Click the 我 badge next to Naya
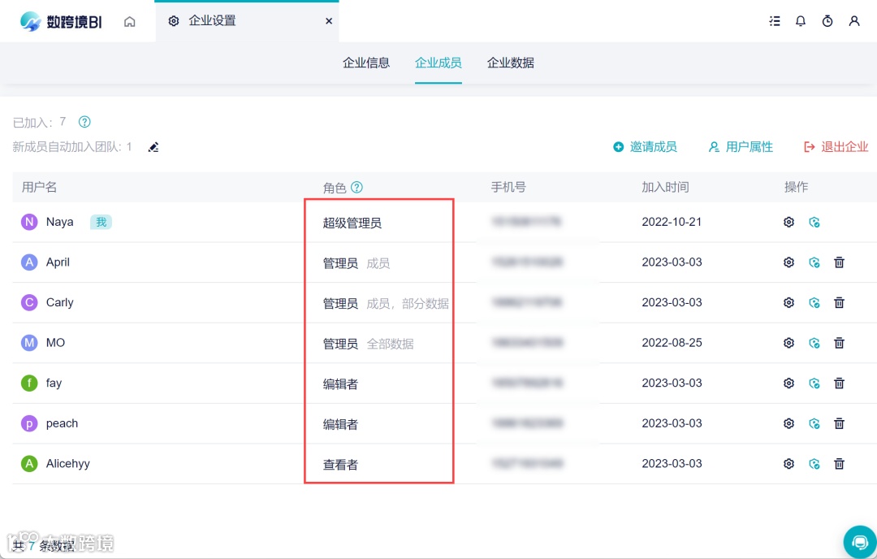Image resolution: width=877 pixels, height=559 pixels. (101, 221)
